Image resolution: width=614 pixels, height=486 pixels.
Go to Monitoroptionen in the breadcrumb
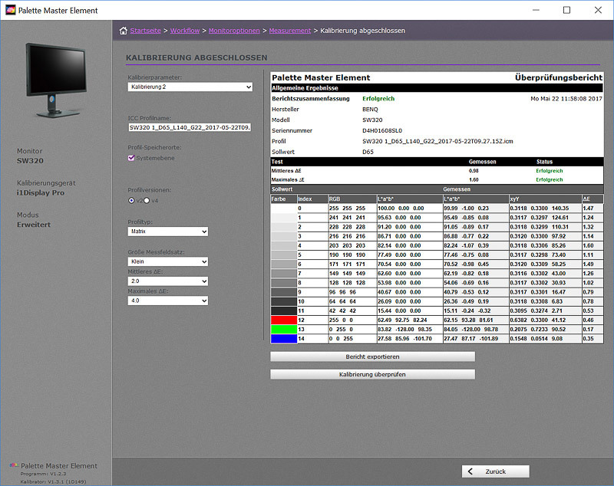tap(234, 31)
